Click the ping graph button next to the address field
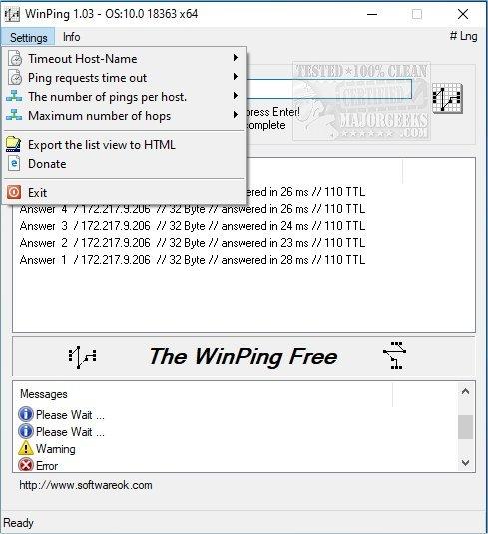Image resolution: width=488 pixels, height=534 pixels. (x=447, y=99)
